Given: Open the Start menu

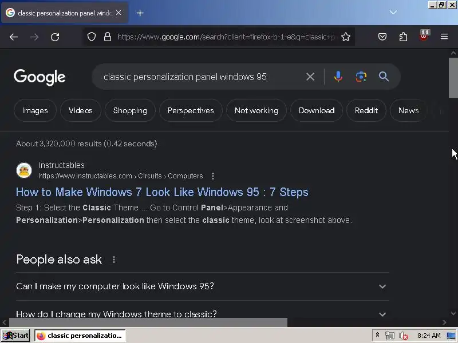Looking at the screenshot, I should pos(15,336).
